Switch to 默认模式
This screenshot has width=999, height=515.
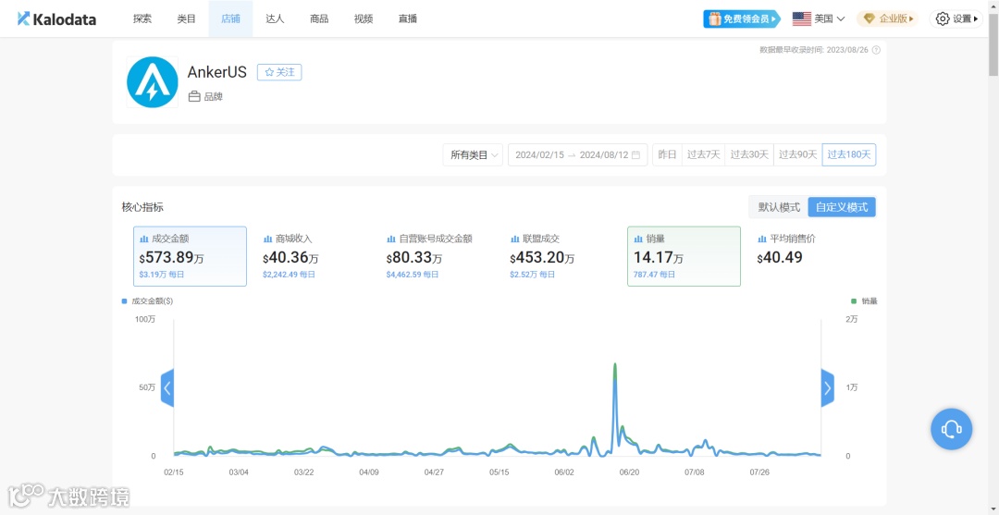click(x=779, y=207)
